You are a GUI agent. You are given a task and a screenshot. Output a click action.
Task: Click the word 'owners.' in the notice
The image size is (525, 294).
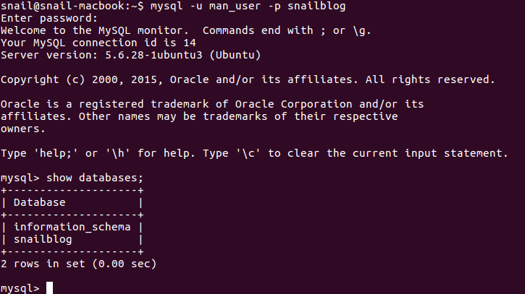[x=22, y=129]
